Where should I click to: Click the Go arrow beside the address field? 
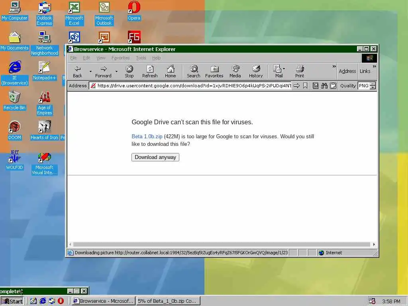[296, 86]
